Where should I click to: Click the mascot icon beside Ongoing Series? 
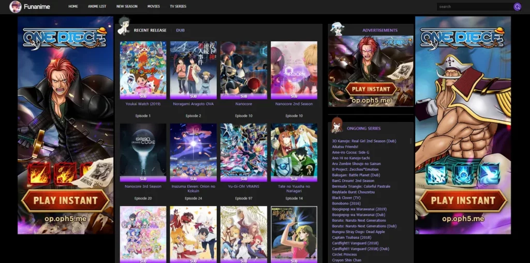pyautogui.click(x=336, y=125)
